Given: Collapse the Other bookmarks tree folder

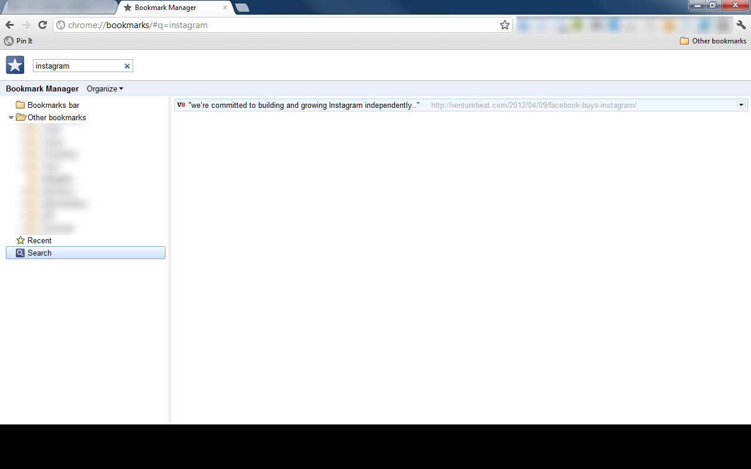Looking at the screenshot, I should tap(11, 118).
